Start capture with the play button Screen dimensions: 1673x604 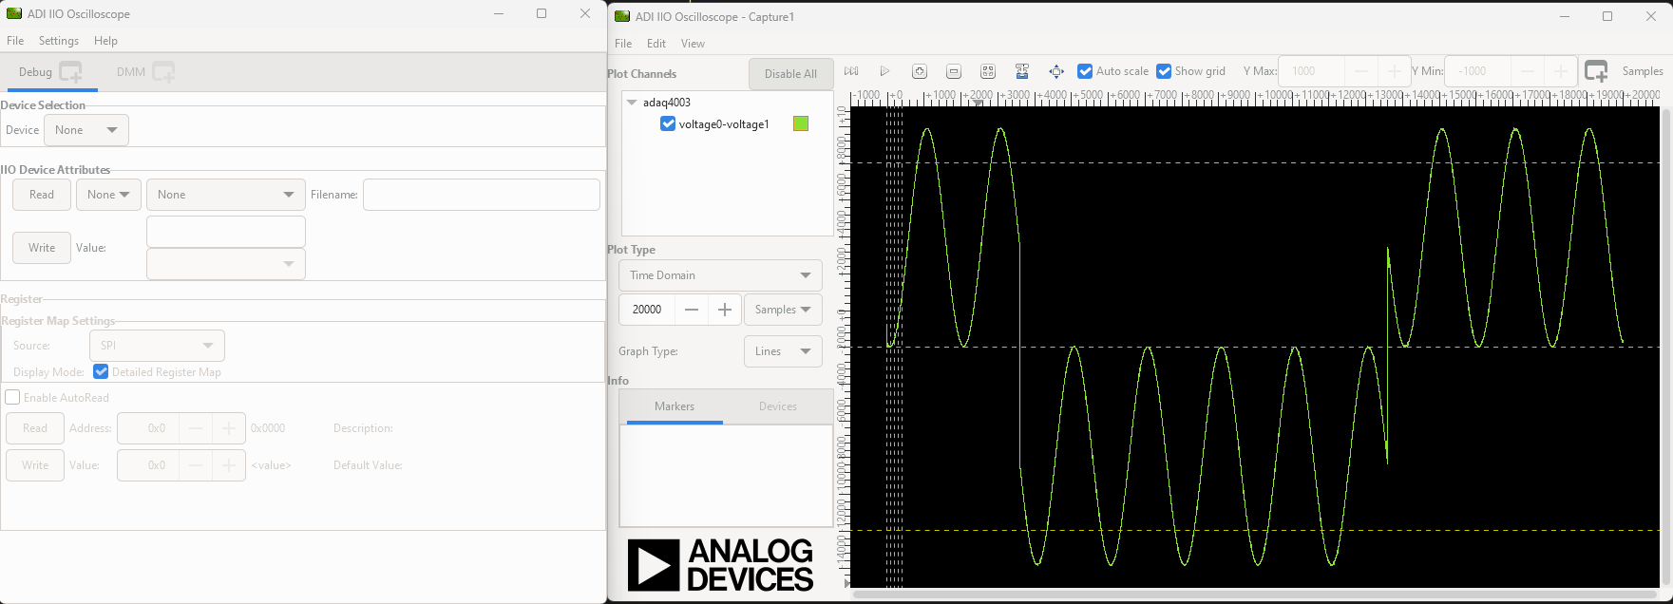(884, 71)
